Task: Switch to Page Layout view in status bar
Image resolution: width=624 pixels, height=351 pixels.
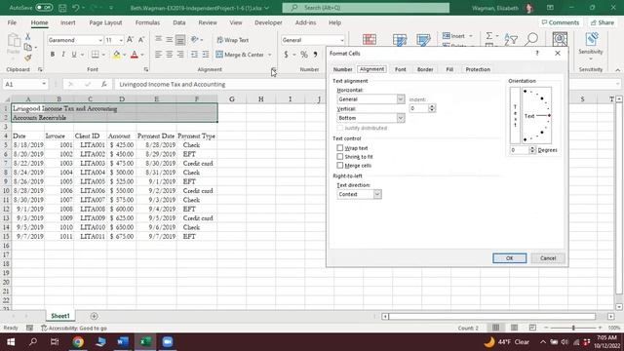Action: coord(514,328)
